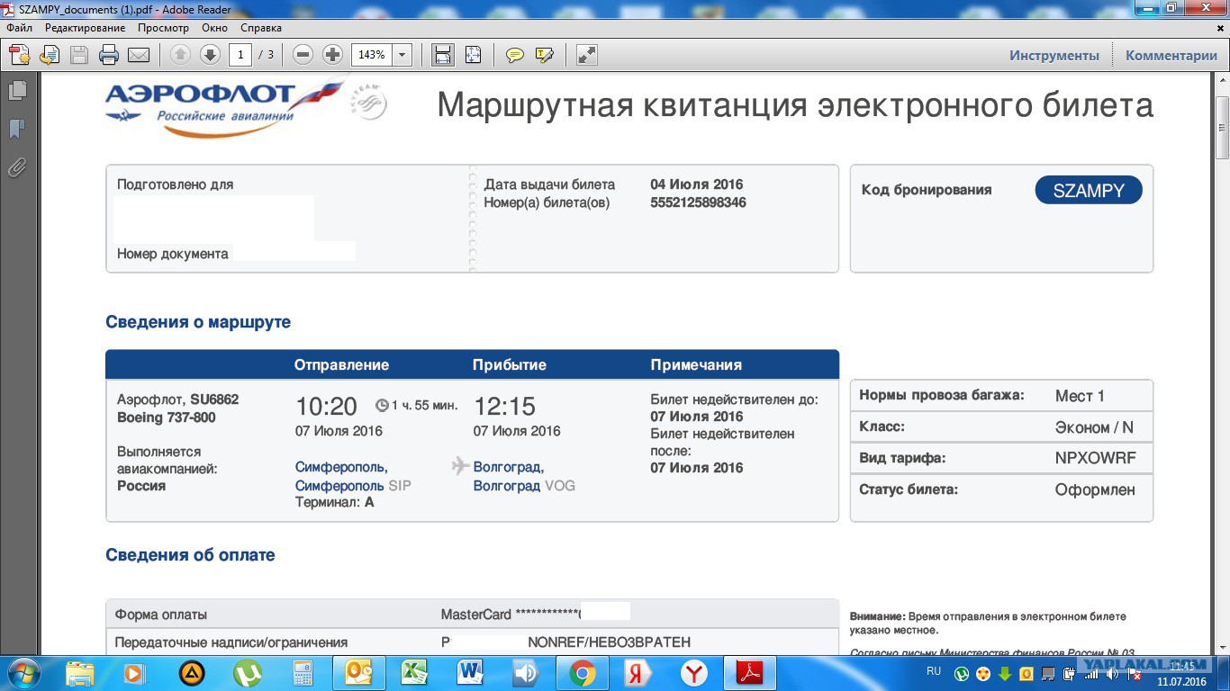Select the highlight text tool
This screenshot has width=1230, height=691.
(544, 55)
